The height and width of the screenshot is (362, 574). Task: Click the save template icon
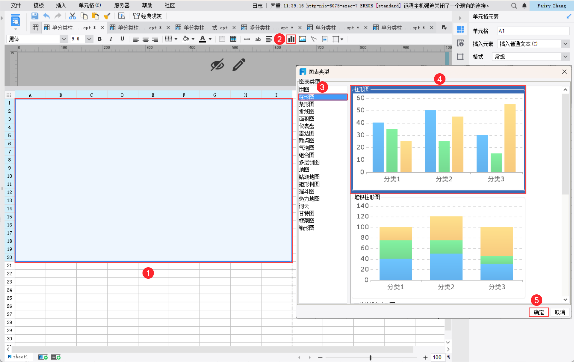[34, 16]
